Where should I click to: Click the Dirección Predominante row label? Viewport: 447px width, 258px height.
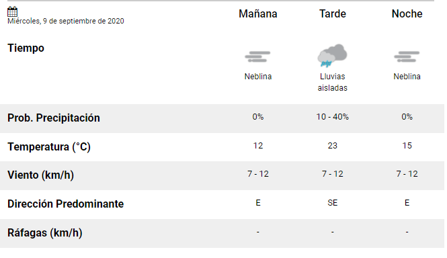66,204
